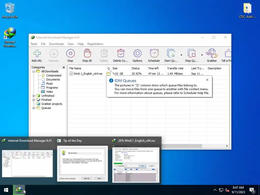260x195 pixels.
Task: Sort by the Time left column header
Action: pyautogui.click(x=156, y=68)
